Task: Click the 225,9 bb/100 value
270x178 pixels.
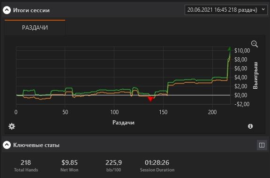Action: (113, 163)
